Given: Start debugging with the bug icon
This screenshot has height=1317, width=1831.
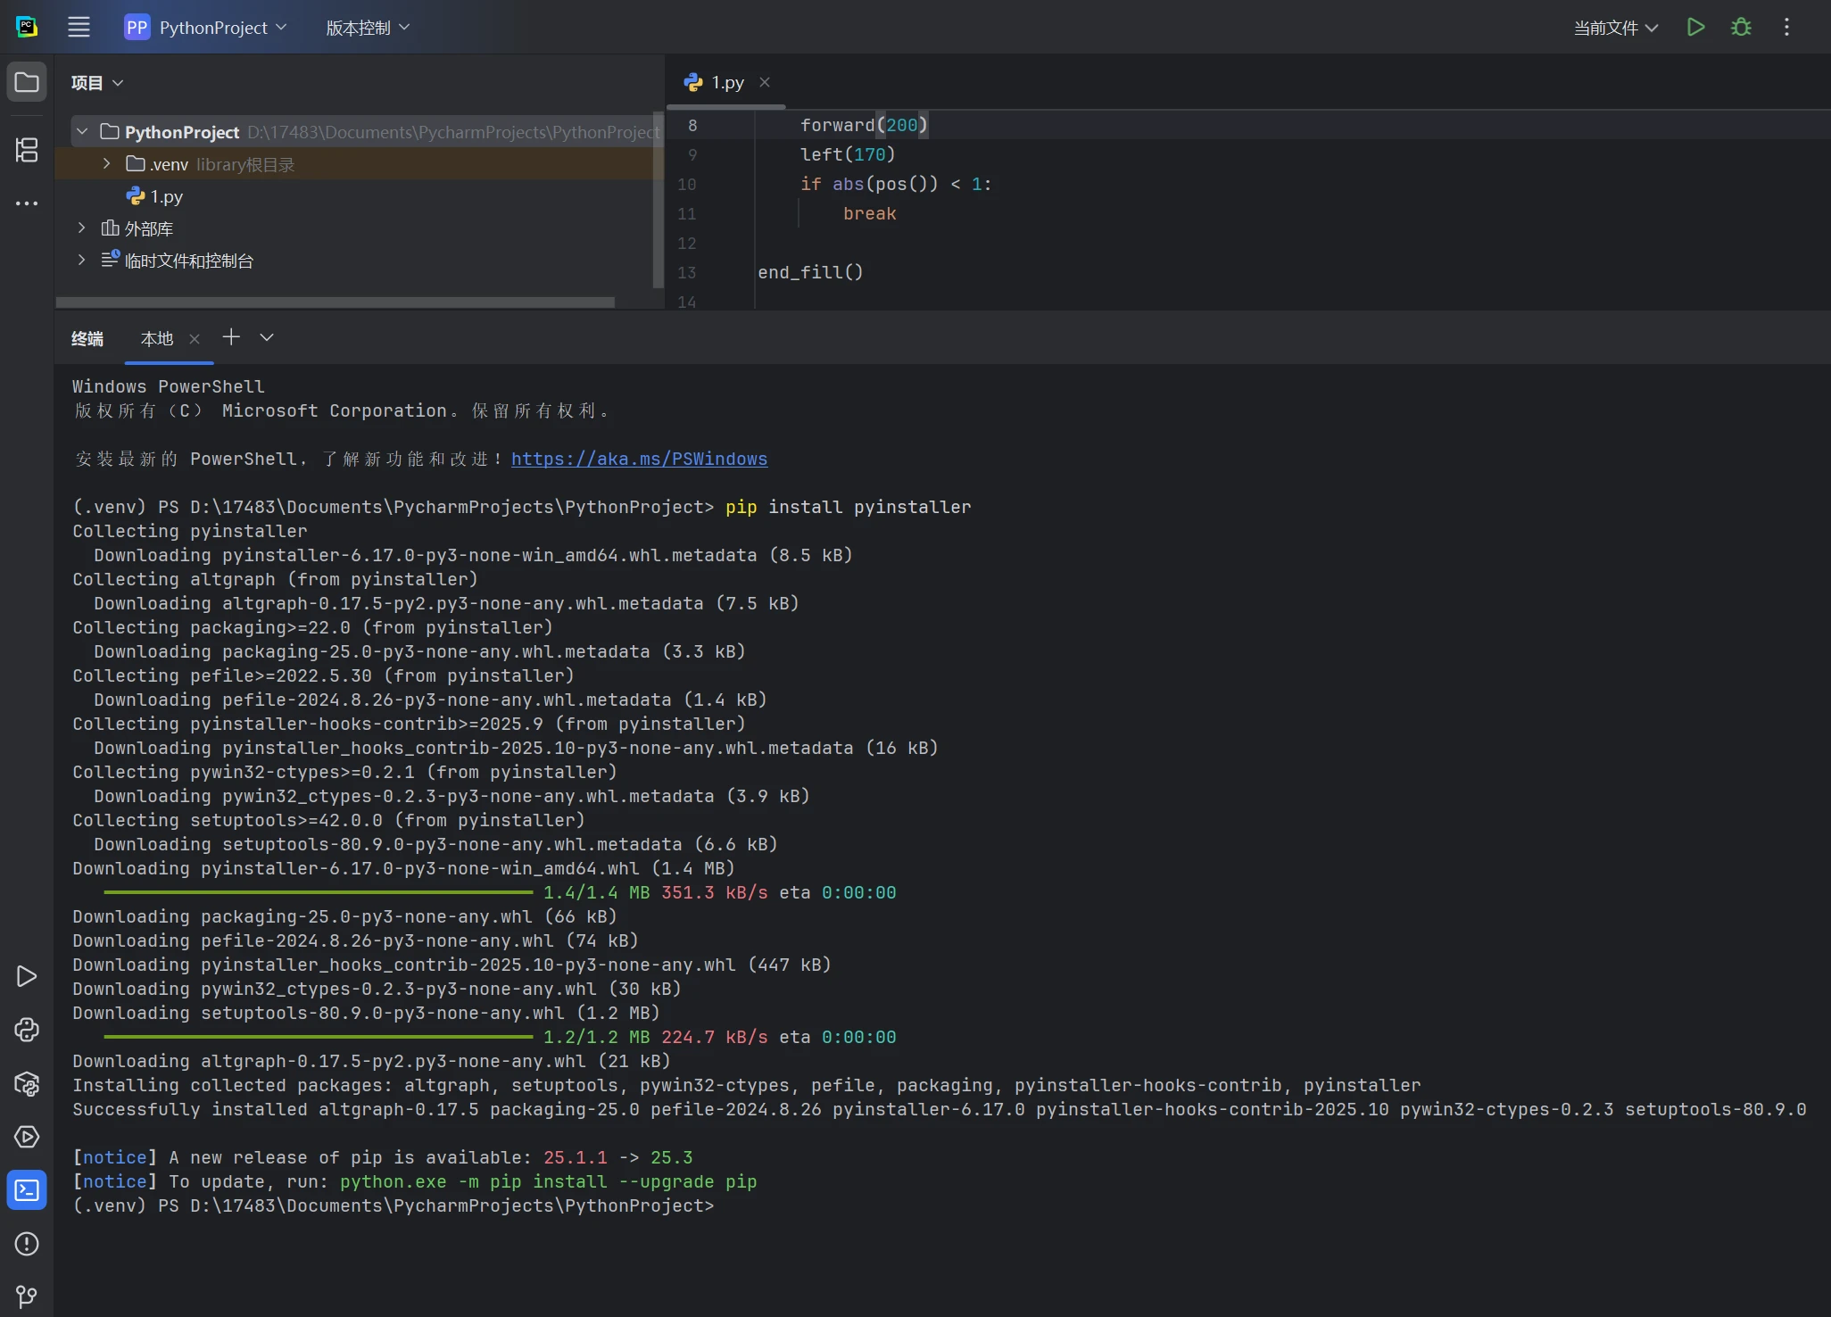Looking at the screenshot, I should pos(1742,27).
